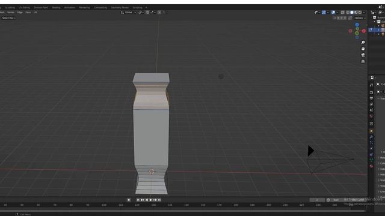Open the Physics properties tab
The image size is (385, 216).
click(371, 149)
